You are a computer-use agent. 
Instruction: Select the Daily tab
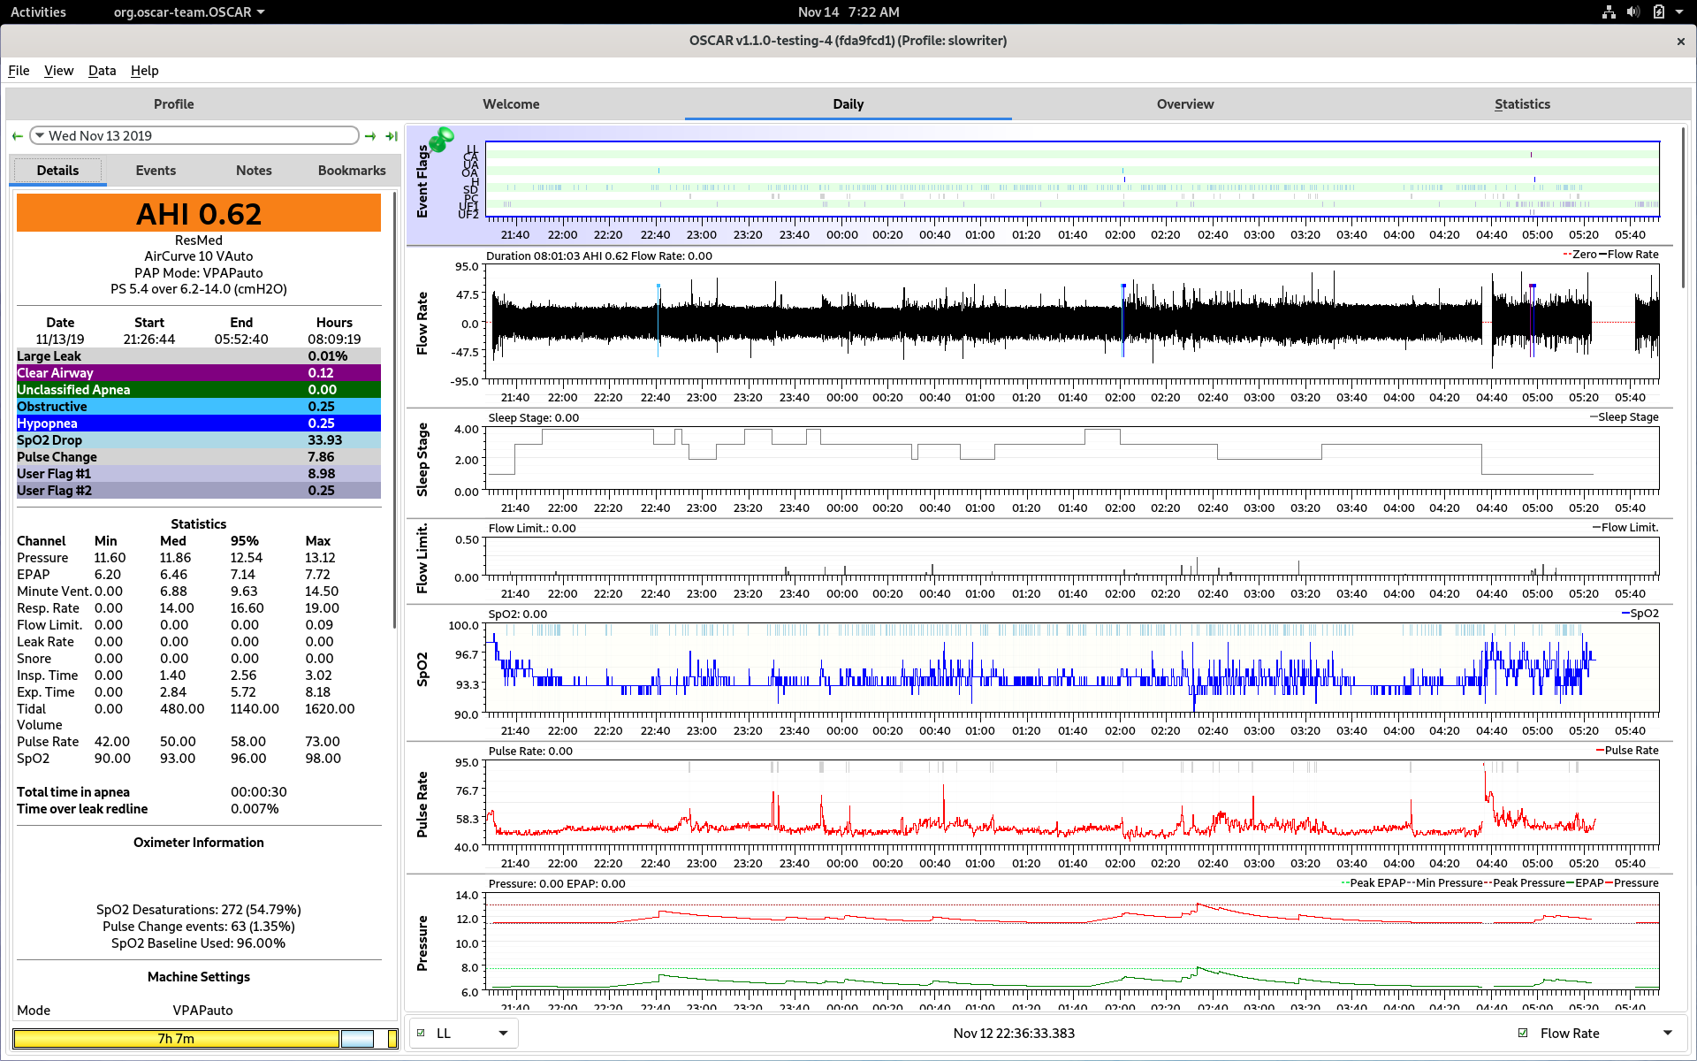pos(848,104)
